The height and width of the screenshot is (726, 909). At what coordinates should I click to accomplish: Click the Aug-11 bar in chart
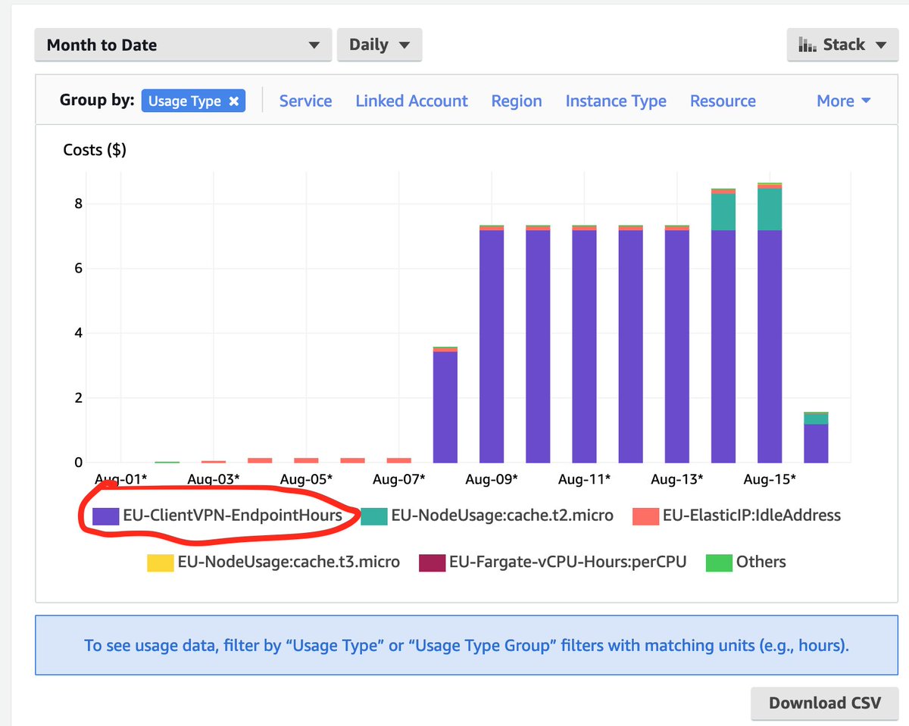tap(584, 344)
